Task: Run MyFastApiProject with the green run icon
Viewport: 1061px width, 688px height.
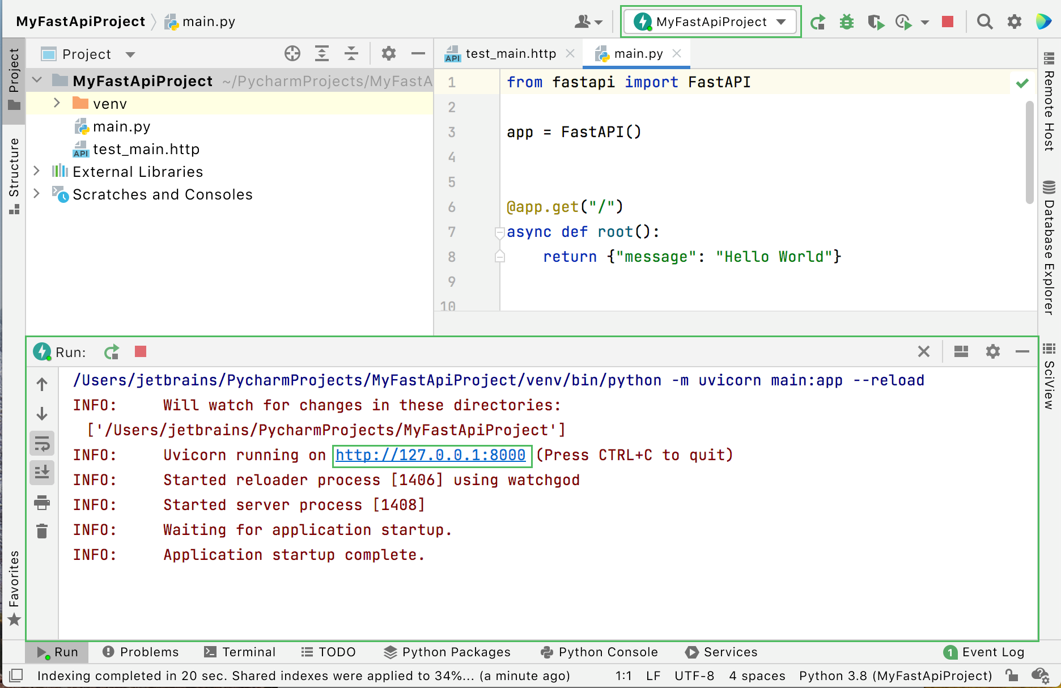Action: pyautogui.click(x=818, y=22)
